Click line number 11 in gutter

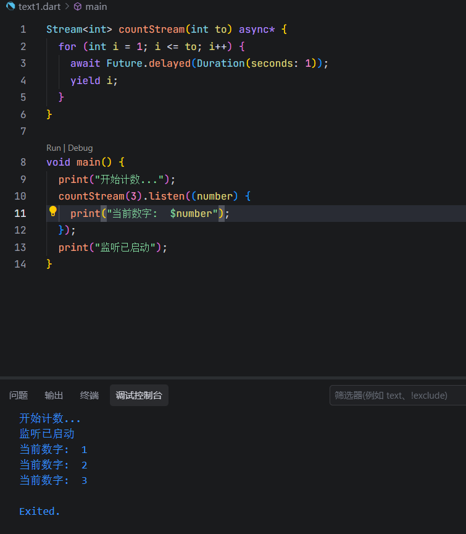click(20, 213)
